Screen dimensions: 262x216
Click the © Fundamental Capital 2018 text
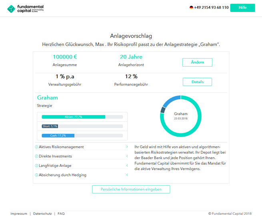(x=230, y=214)
